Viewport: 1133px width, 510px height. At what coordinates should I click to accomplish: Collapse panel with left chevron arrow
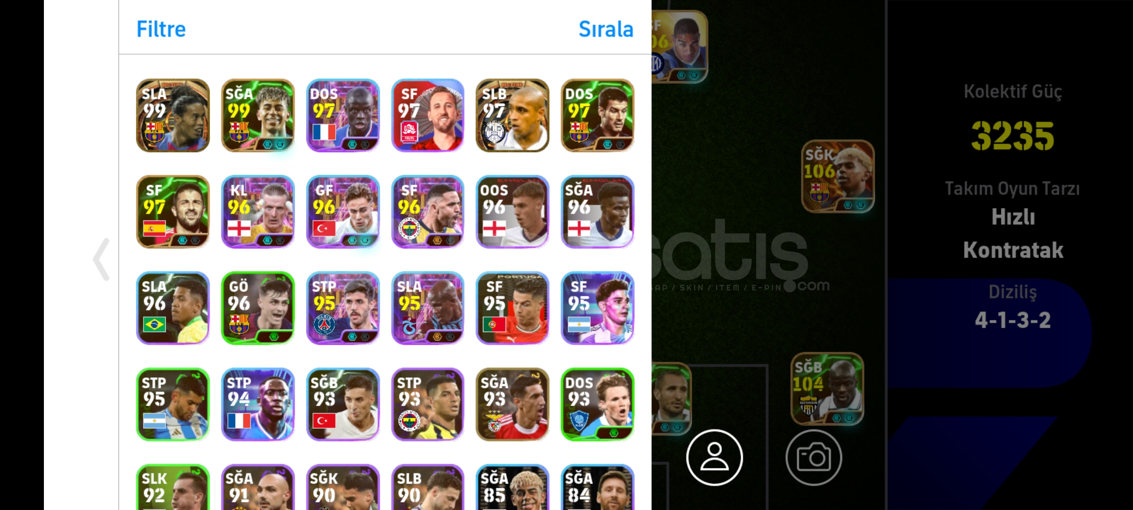[x=101, y=259]
